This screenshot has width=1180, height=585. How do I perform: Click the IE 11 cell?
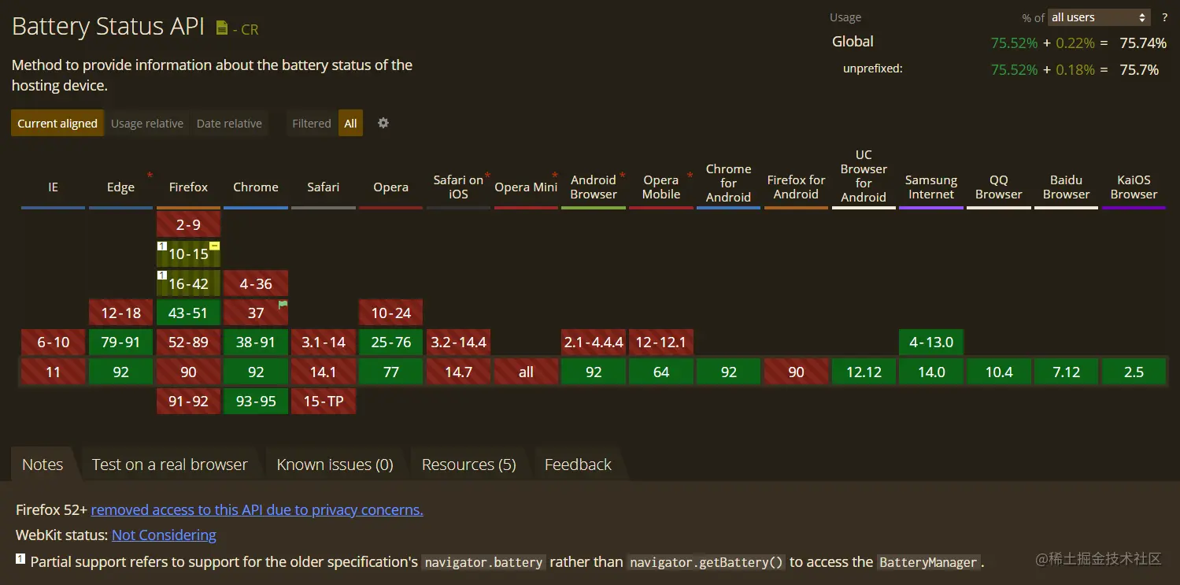tap(53, 372)
